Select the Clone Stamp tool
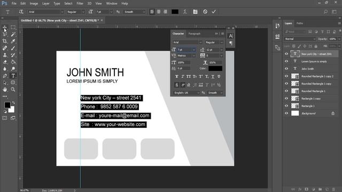 (x=5, y=55)
